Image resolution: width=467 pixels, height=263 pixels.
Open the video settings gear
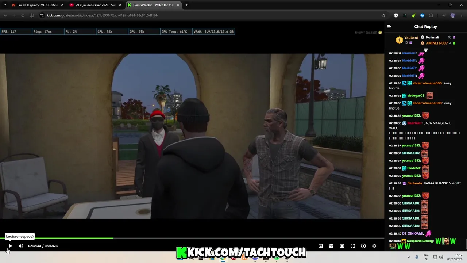pos(374,246)
